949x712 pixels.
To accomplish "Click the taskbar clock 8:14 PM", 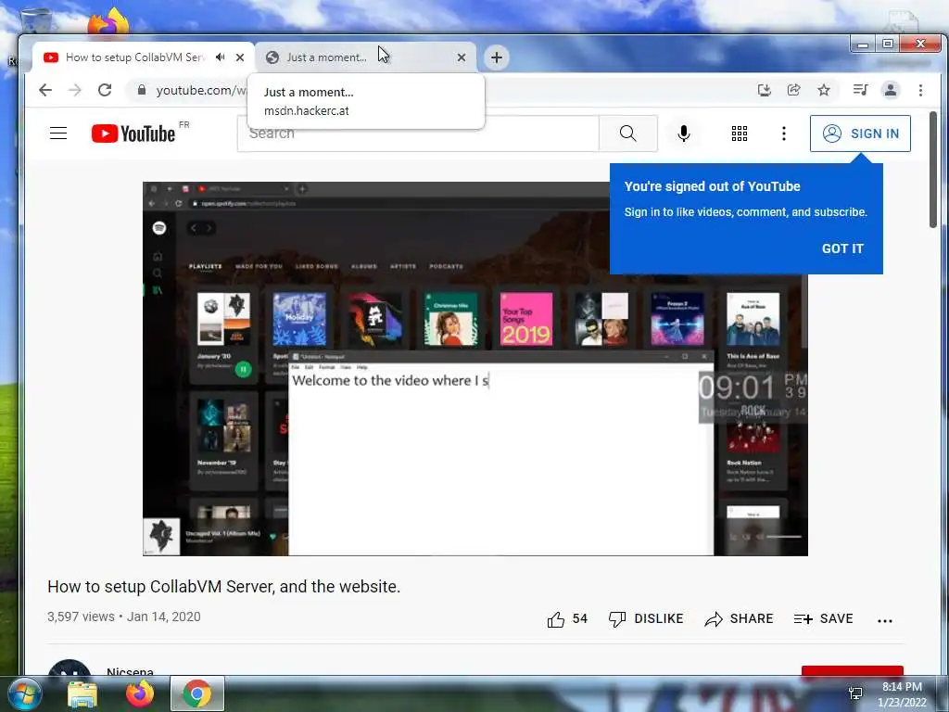I will coord(902,694).
